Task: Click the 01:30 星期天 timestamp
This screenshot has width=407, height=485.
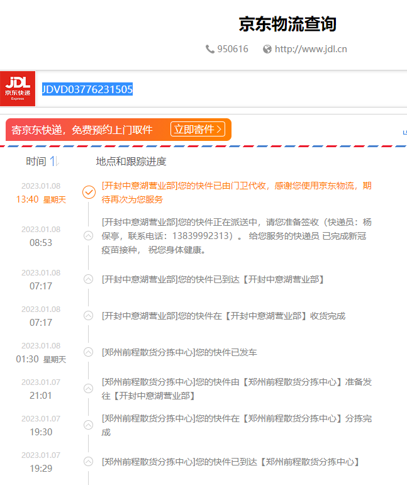Action: point(41,359)
